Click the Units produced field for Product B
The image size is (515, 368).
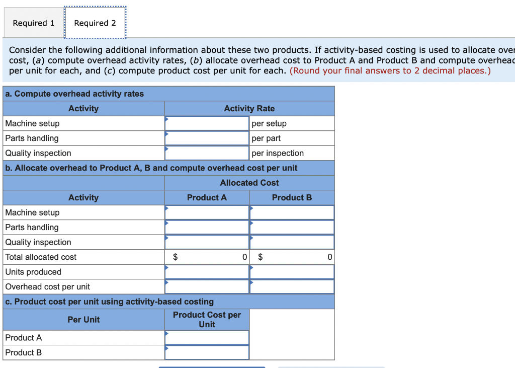click(x=292, y=271)
